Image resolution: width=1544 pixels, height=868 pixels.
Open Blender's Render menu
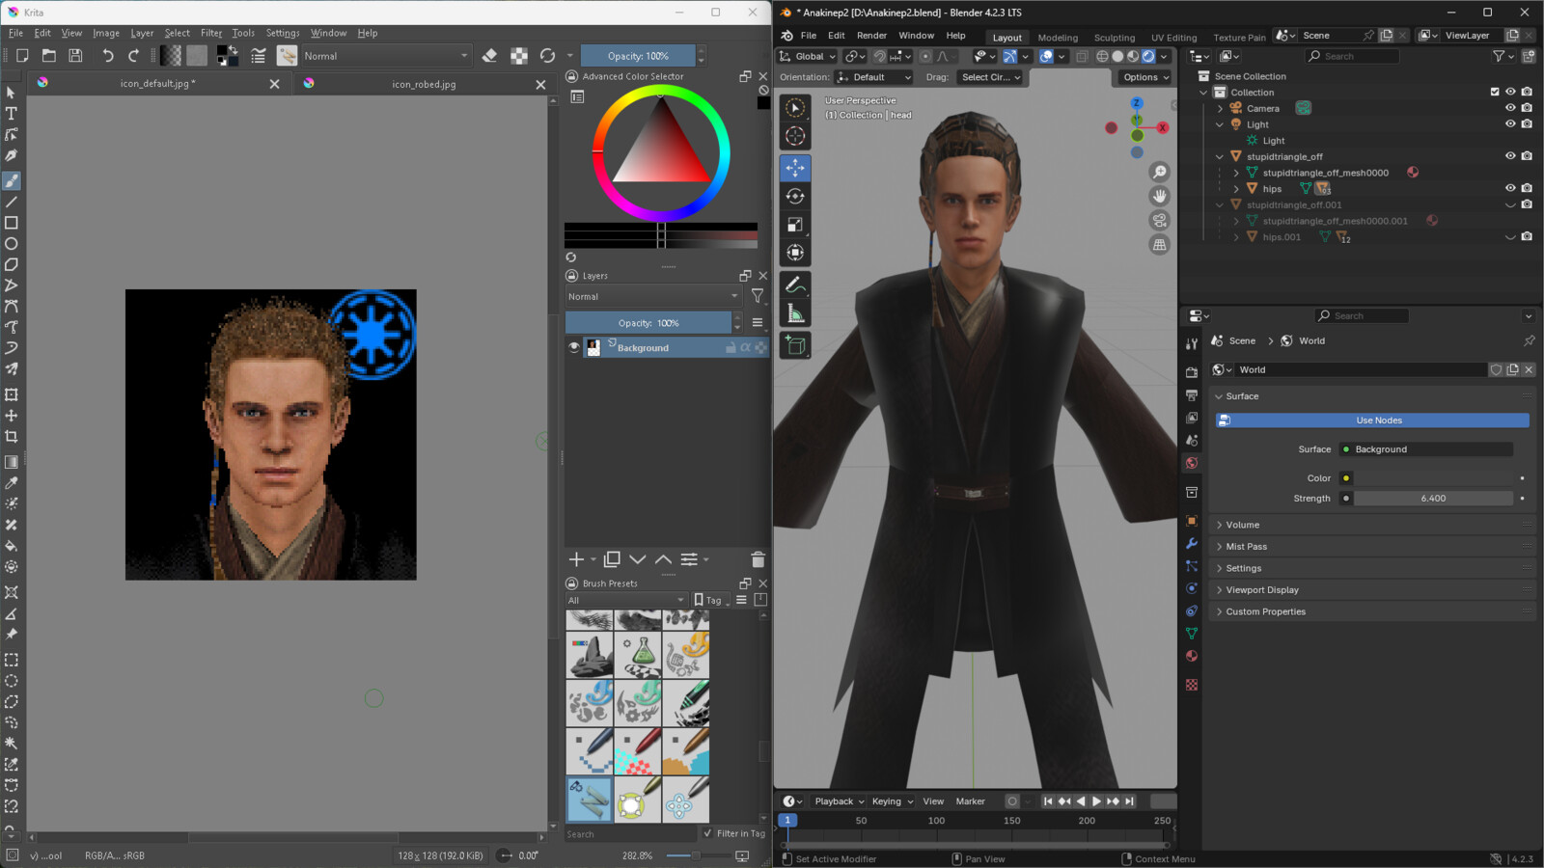(871, 36)
